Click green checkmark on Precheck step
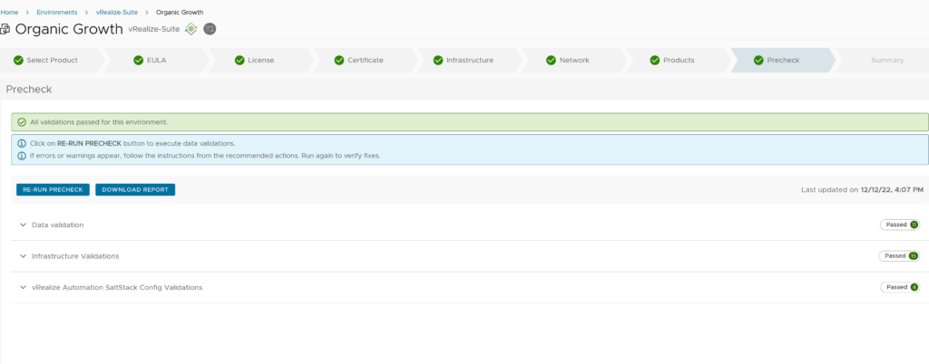This screenshot has width=929, height=364. pyautogui.click(x=758, y=61)
